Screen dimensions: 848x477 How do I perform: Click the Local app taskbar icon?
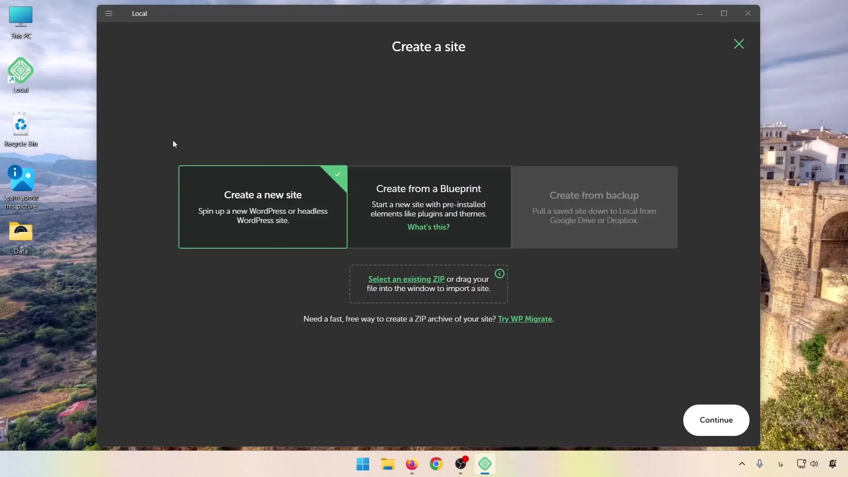click(485, 464)
